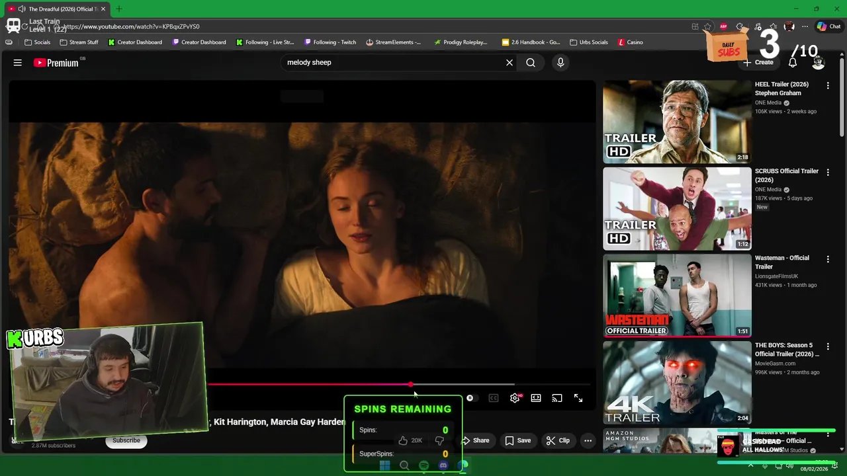Open the HEEL Trailer thumbnail
Image resolution: width=847 pixels, height=476 pixels.
click(677, 122)
